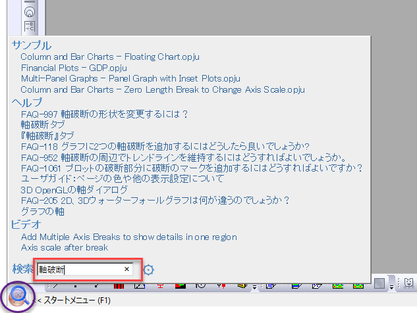Click the スタートメニュー (F1) label
This screenshot has width=417, height=313.
(x=77, y=301)
